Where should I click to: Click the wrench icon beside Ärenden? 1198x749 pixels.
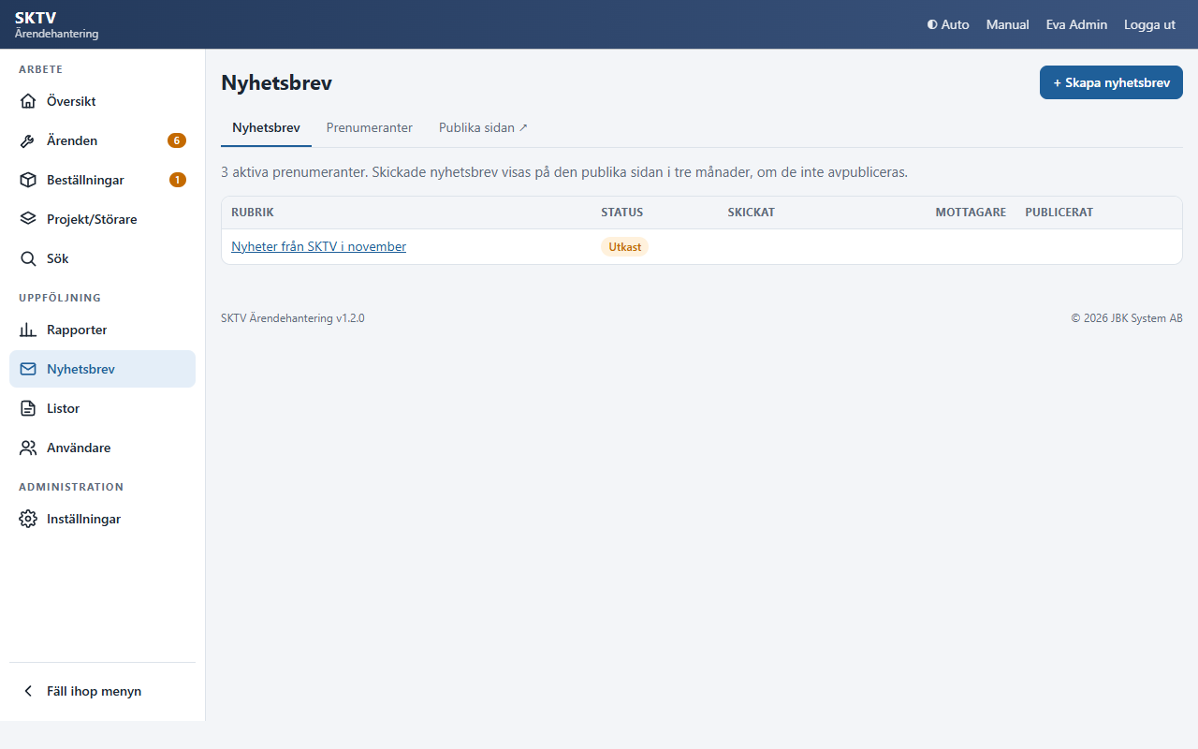[x=28, y=140]
